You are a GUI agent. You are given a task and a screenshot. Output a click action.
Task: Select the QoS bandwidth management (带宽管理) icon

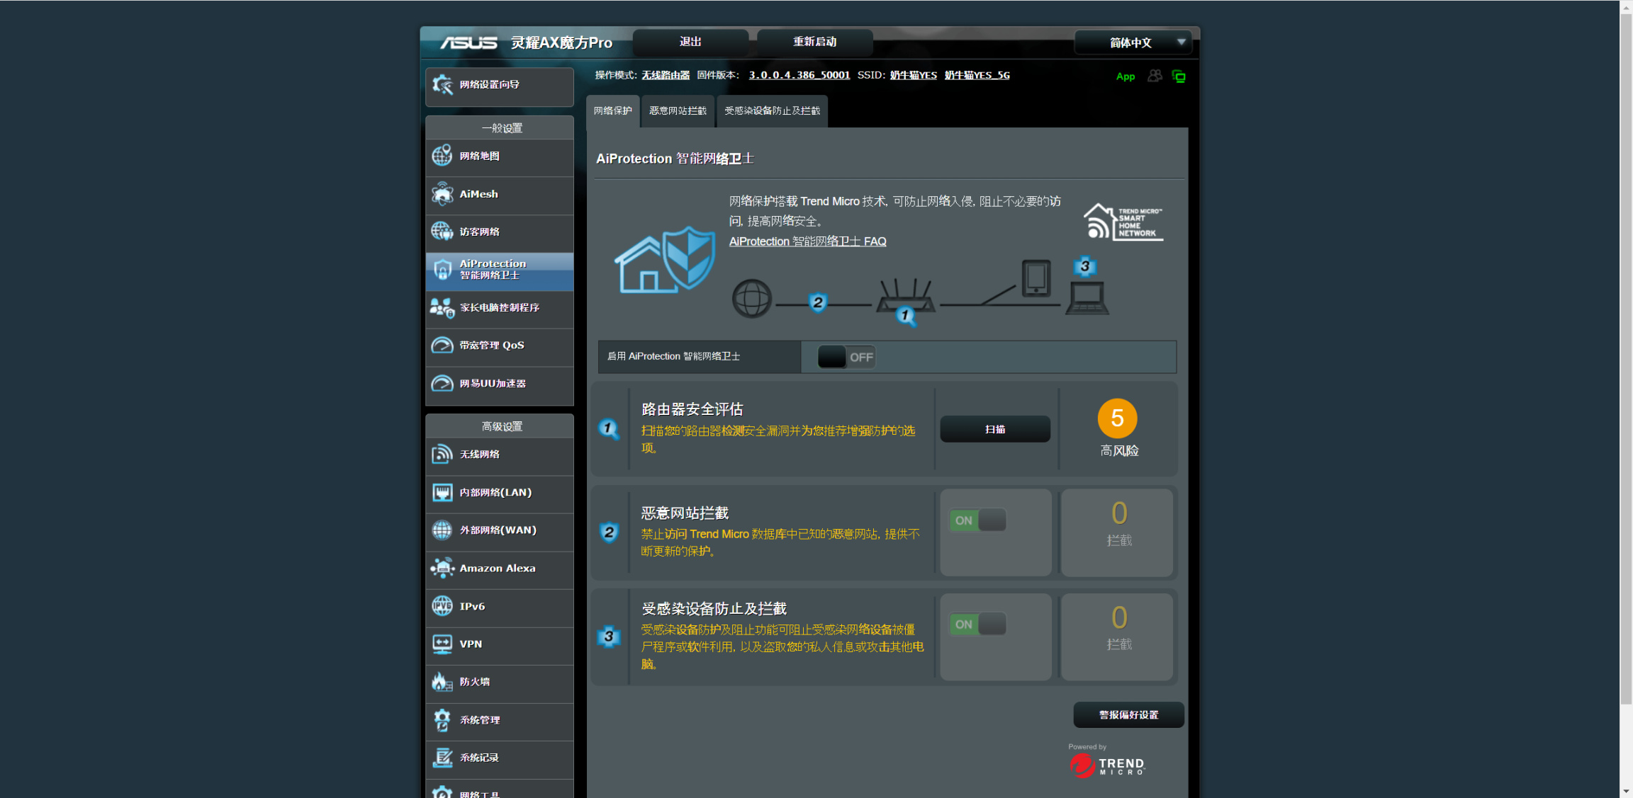tap(442, 346)
